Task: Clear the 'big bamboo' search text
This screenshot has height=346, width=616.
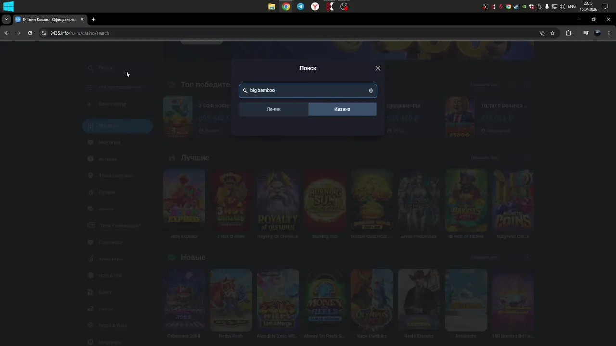Action: (x=371, y=90)
